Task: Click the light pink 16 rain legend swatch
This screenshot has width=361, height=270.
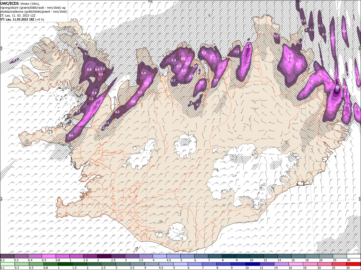Action: (x=296, y=264)
